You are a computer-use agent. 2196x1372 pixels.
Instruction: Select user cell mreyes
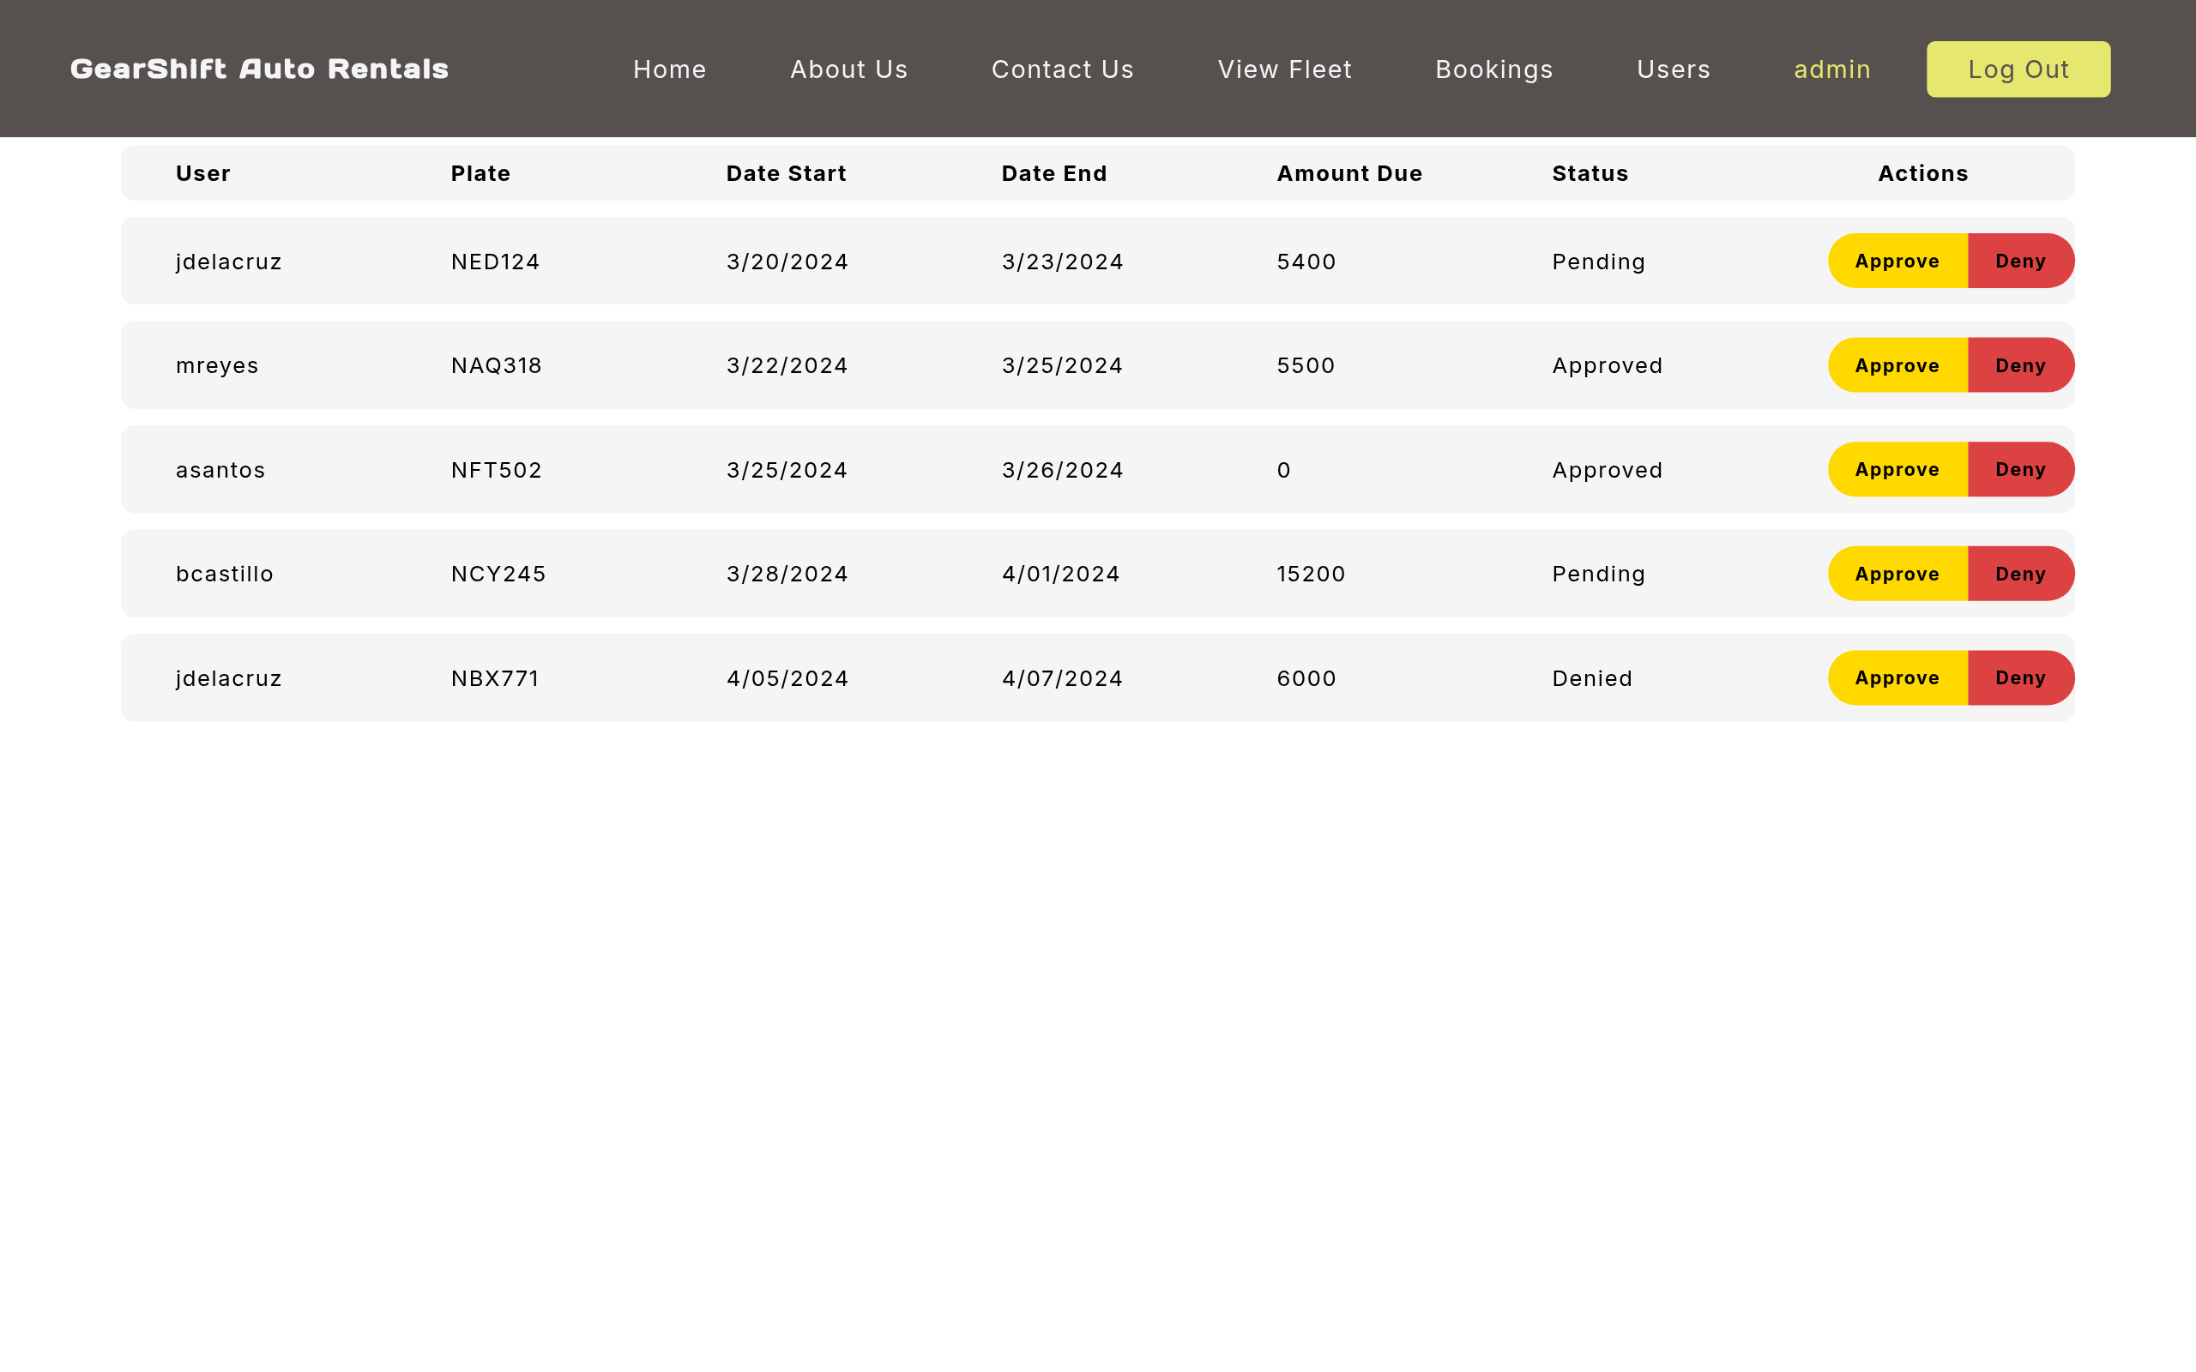pyautogui.click(x=218, y=365)
